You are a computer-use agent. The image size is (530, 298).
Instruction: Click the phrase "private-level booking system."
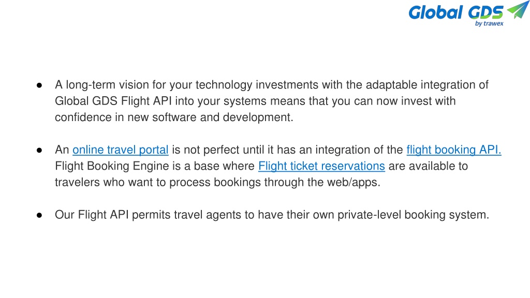click(x=413, y=215)
